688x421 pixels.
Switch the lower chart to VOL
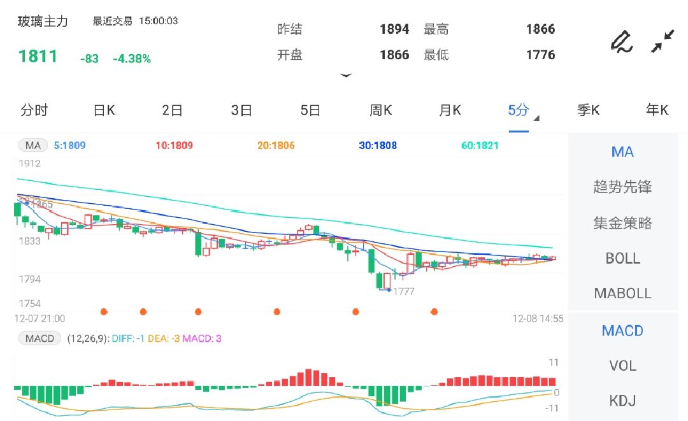(x=620, y=366)
